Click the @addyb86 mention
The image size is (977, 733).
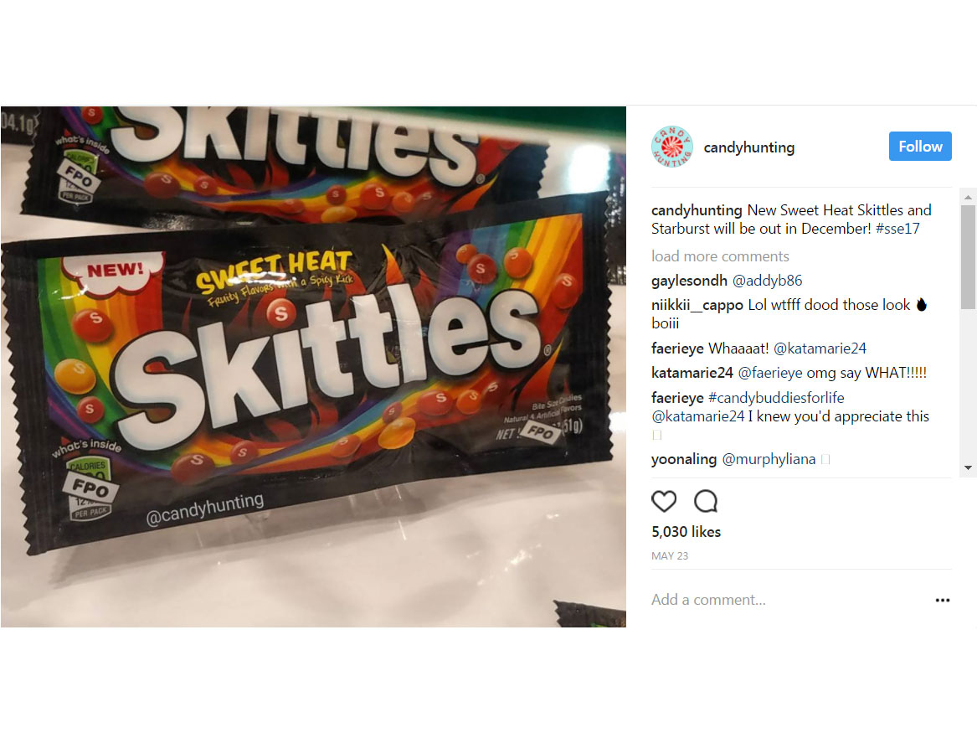click(x=767, y=281)
